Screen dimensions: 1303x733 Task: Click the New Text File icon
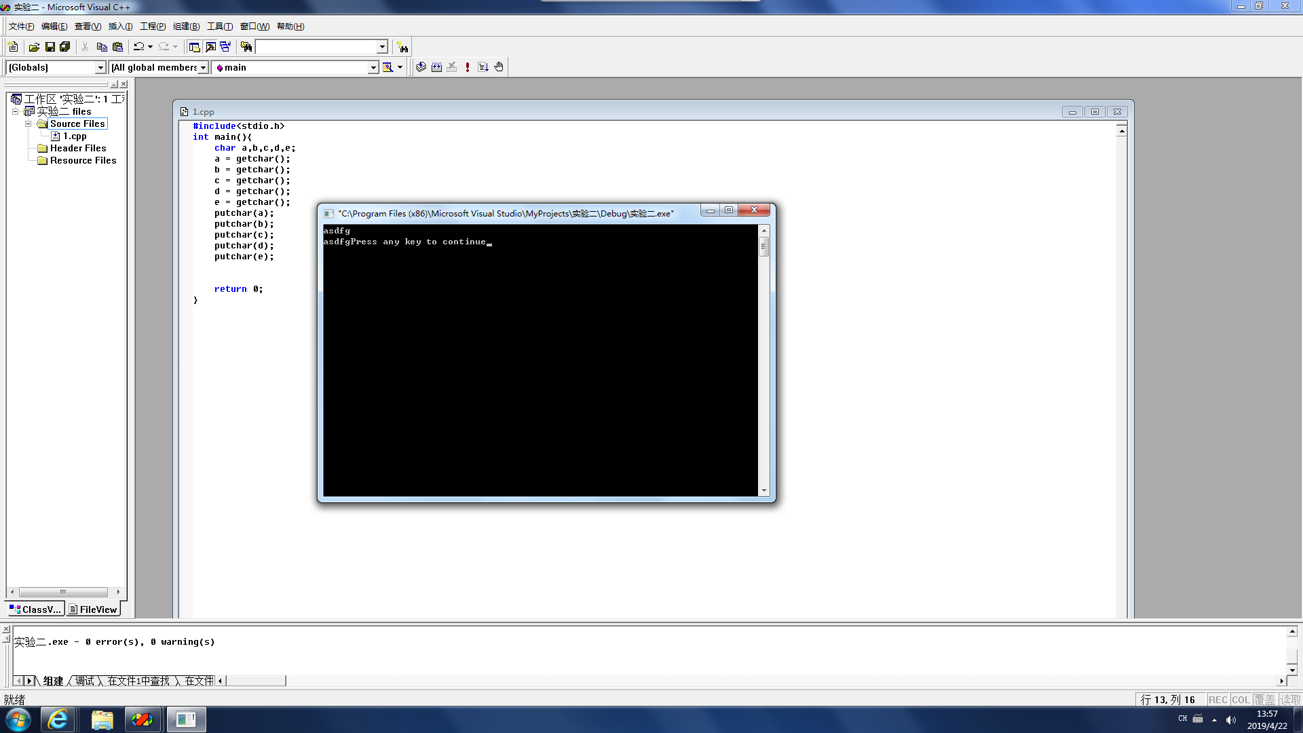tap(13, 47)
